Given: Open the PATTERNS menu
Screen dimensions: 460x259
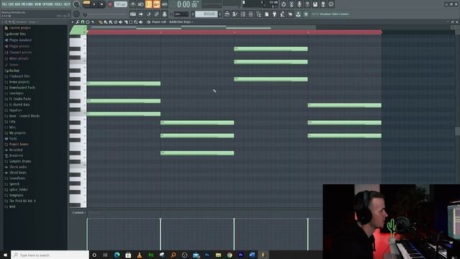Looking at the screenshot, I should pyautogui.click(x=27, y=4).
